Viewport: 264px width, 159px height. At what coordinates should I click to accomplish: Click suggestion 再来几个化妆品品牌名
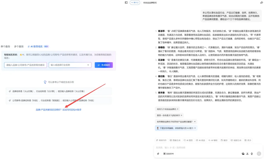pos(167,109)
